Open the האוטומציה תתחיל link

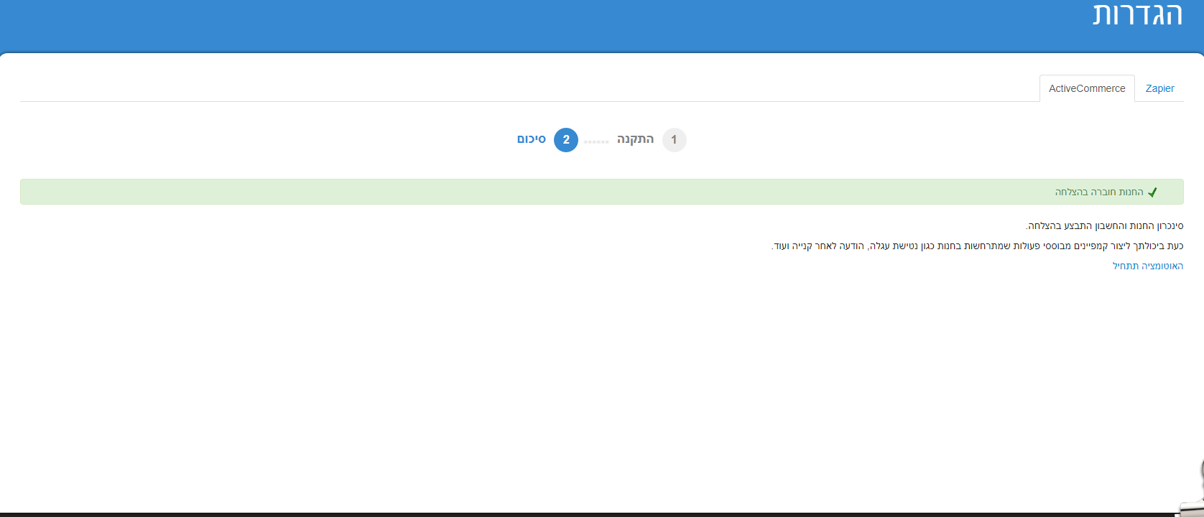click(x=1147, y=266)
